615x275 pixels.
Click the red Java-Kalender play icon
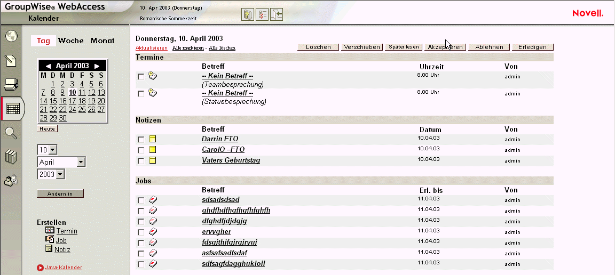pos(40,268)
